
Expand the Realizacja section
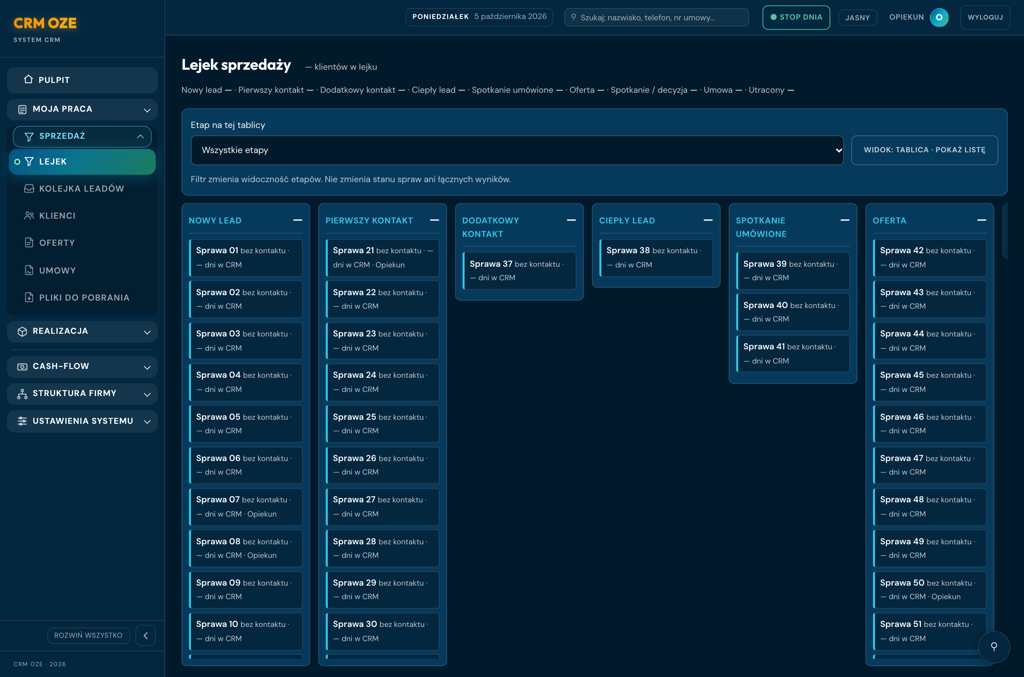point(82,331)
